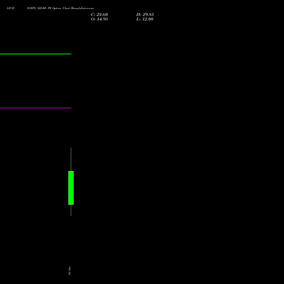Click the close value 'C: 23.60'
284x284 pixels.
(99, 15)
